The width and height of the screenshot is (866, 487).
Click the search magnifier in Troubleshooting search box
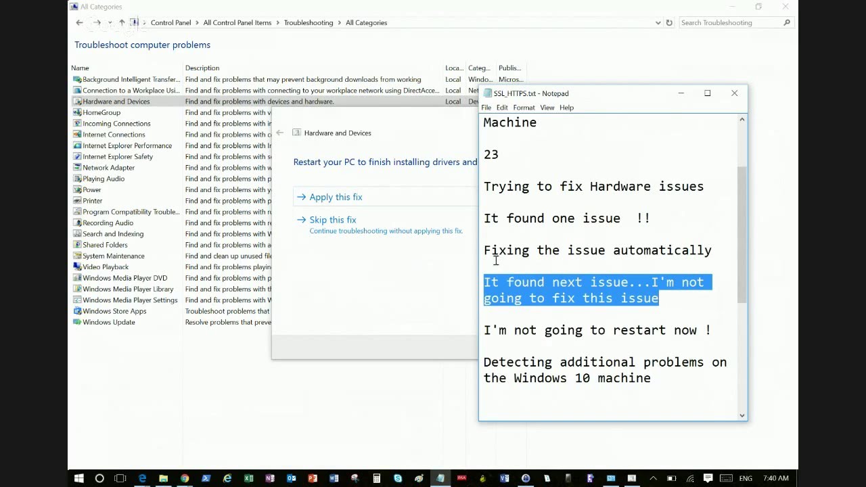point(786,22)
